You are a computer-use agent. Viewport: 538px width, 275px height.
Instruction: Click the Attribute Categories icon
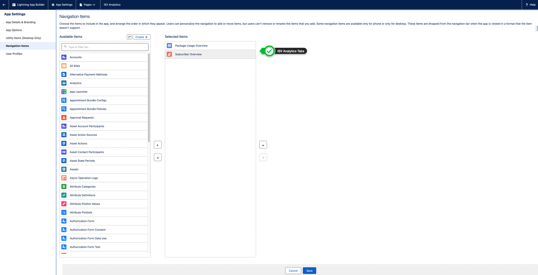pyautogui.click(x=64, y=187)
